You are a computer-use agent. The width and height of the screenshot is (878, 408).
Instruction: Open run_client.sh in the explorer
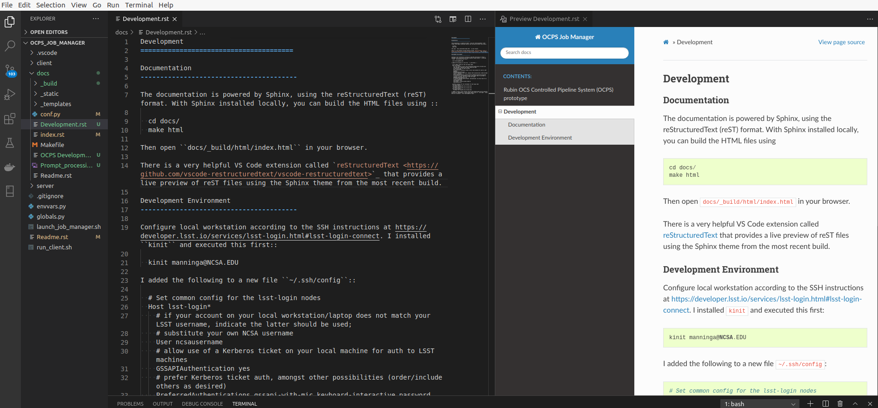pyautogui.click(x=64, y=247)
